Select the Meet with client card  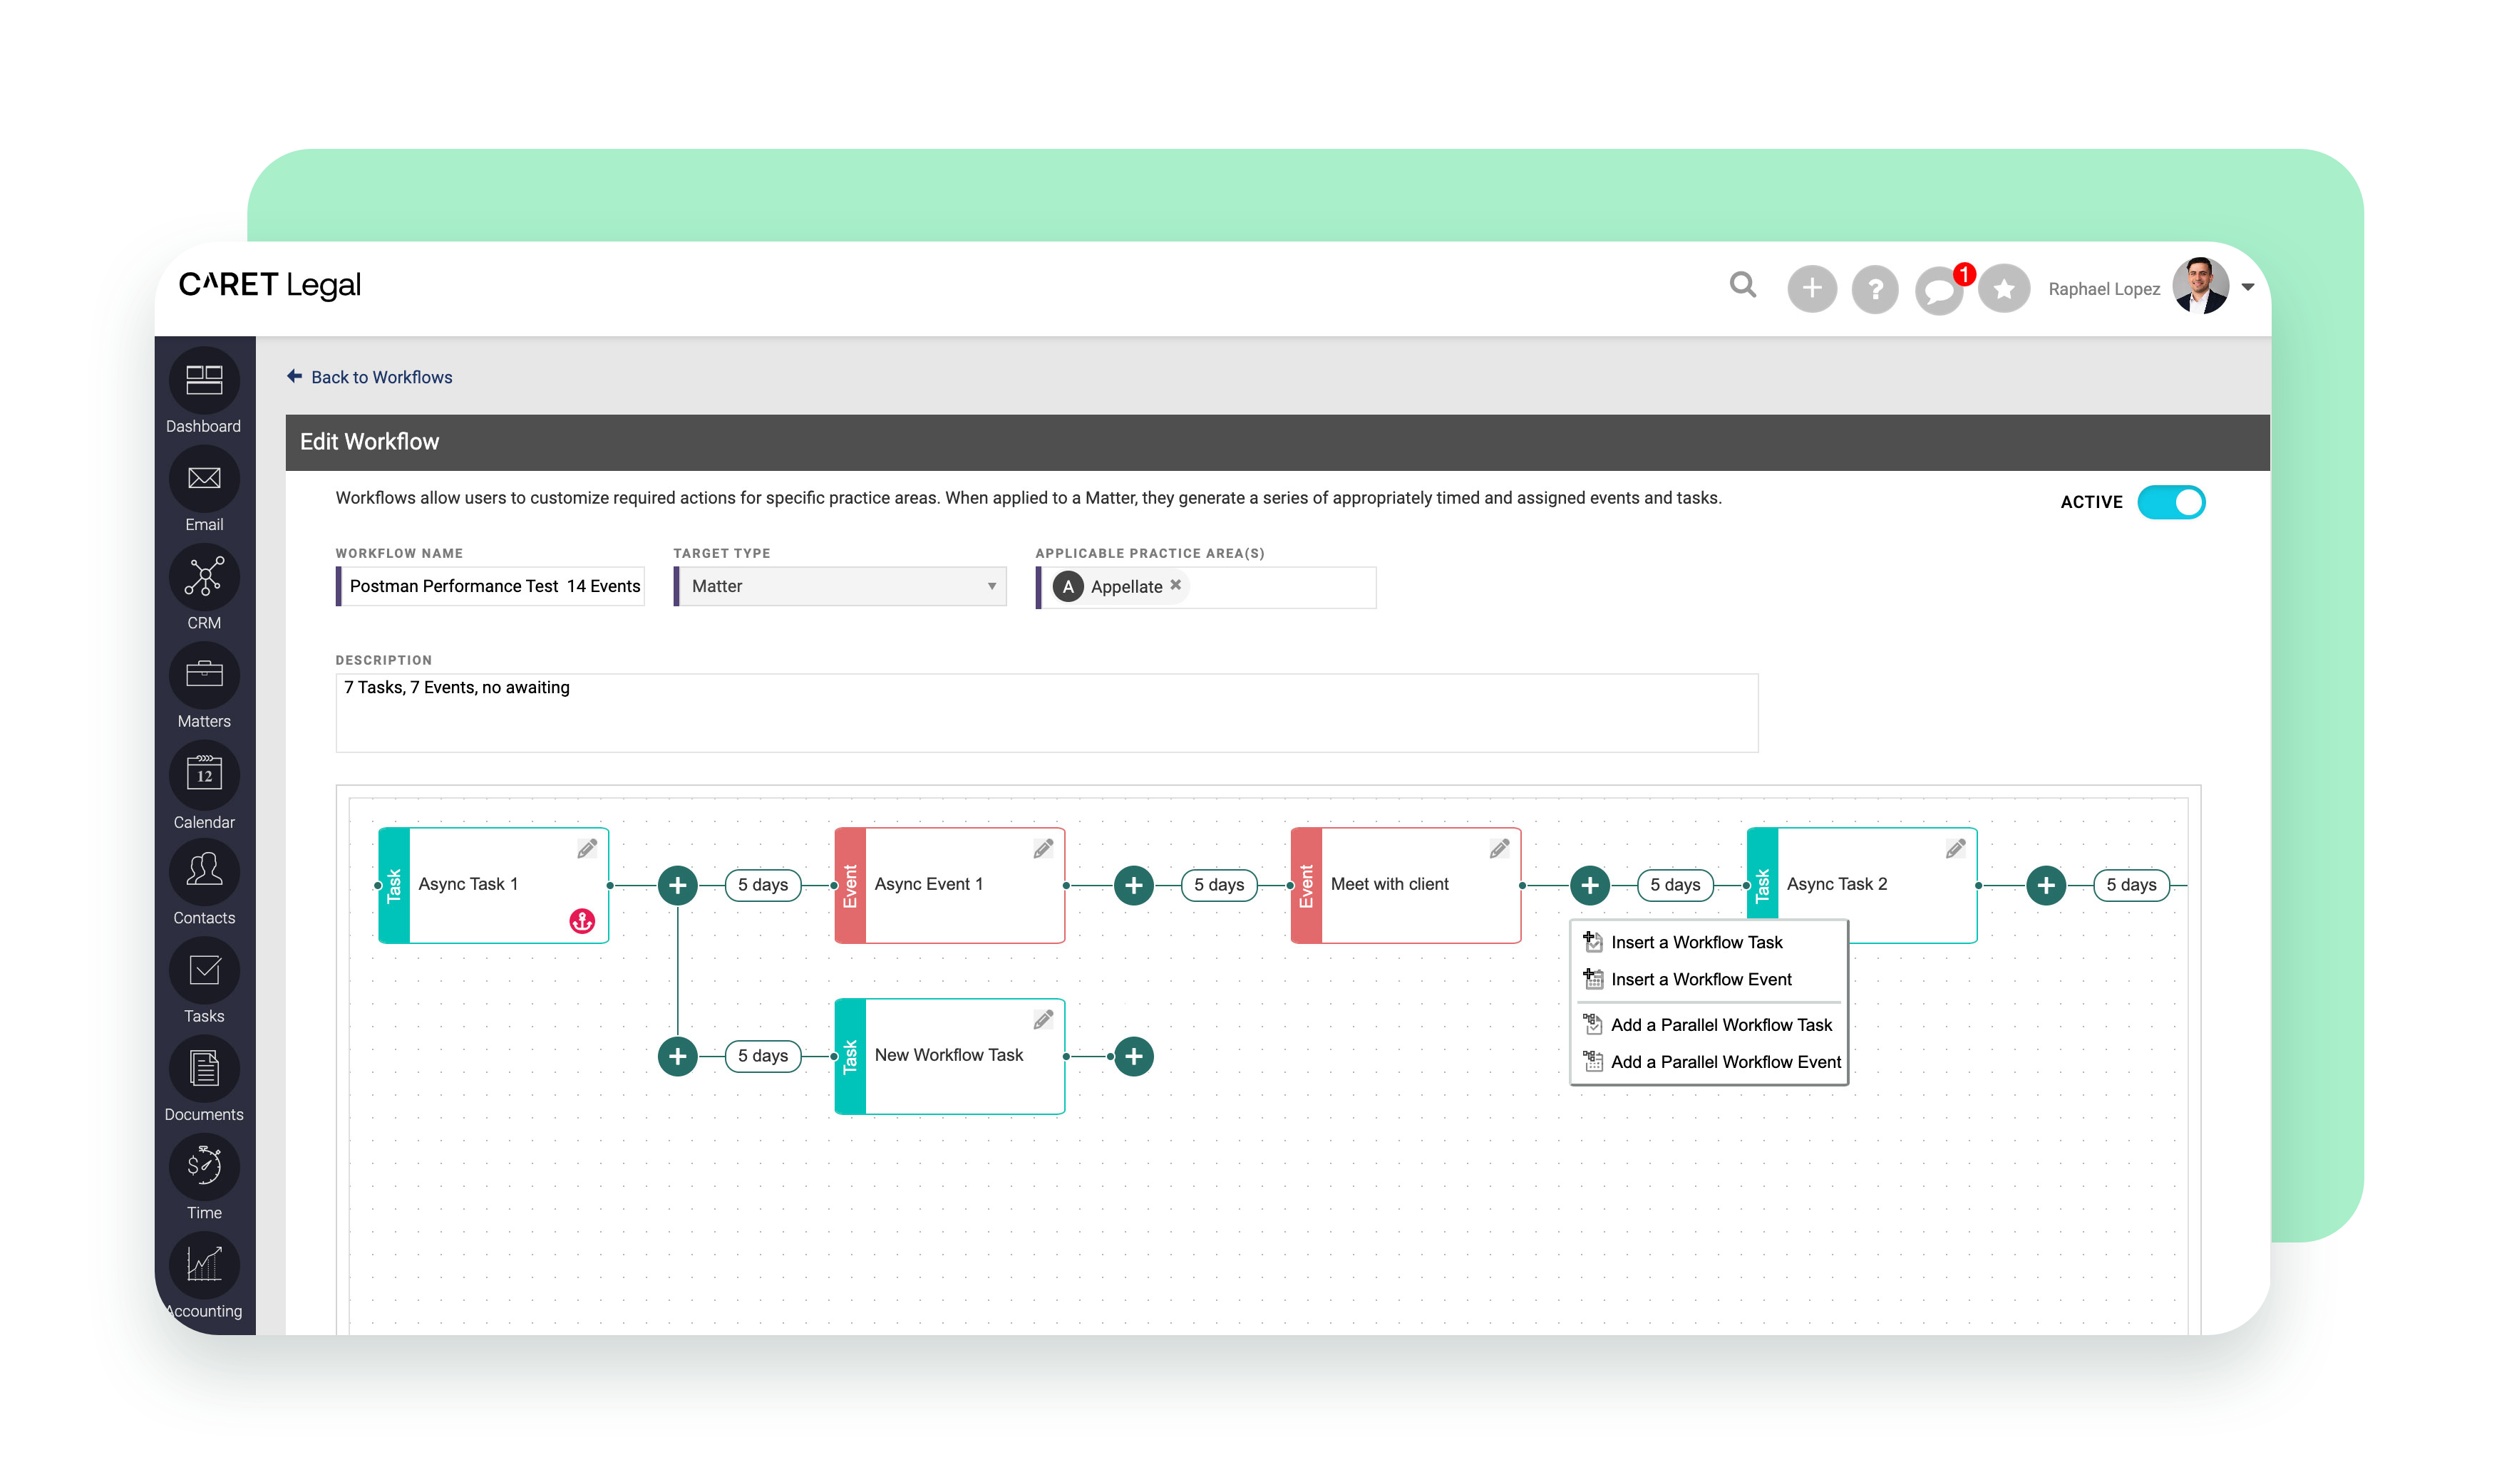[x=1406, y=885]
